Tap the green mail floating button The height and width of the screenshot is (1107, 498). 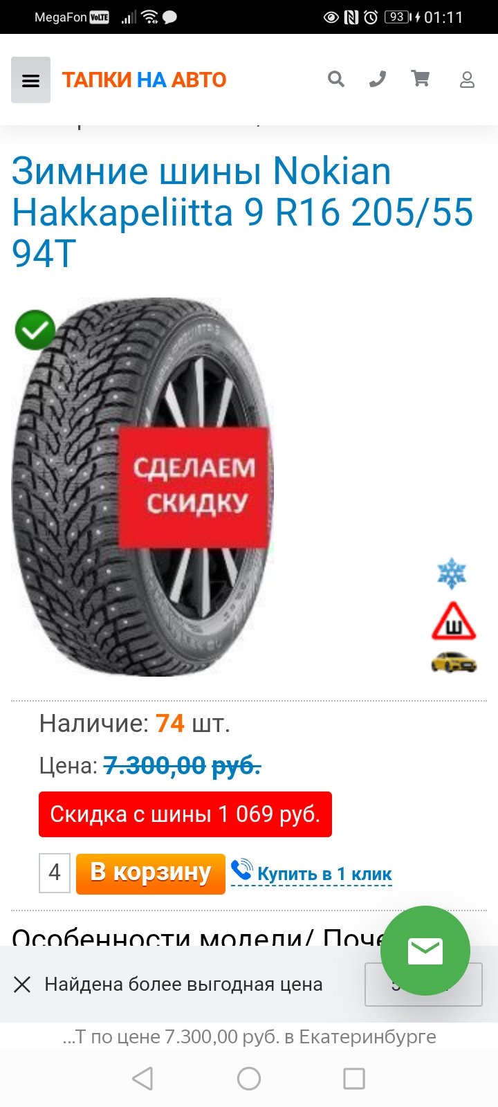tap(425, 951)
